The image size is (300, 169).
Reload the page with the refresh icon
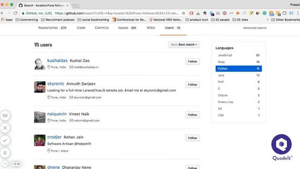tap(15, 13)
